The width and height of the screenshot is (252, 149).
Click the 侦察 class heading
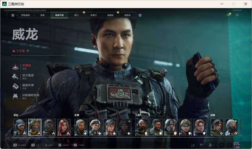tap(213, 115)
